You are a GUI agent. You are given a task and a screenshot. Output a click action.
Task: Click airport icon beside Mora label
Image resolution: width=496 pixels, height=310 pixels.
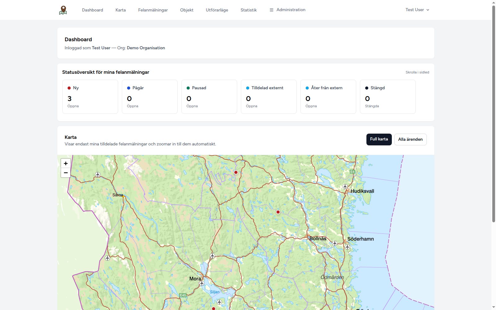202,283
